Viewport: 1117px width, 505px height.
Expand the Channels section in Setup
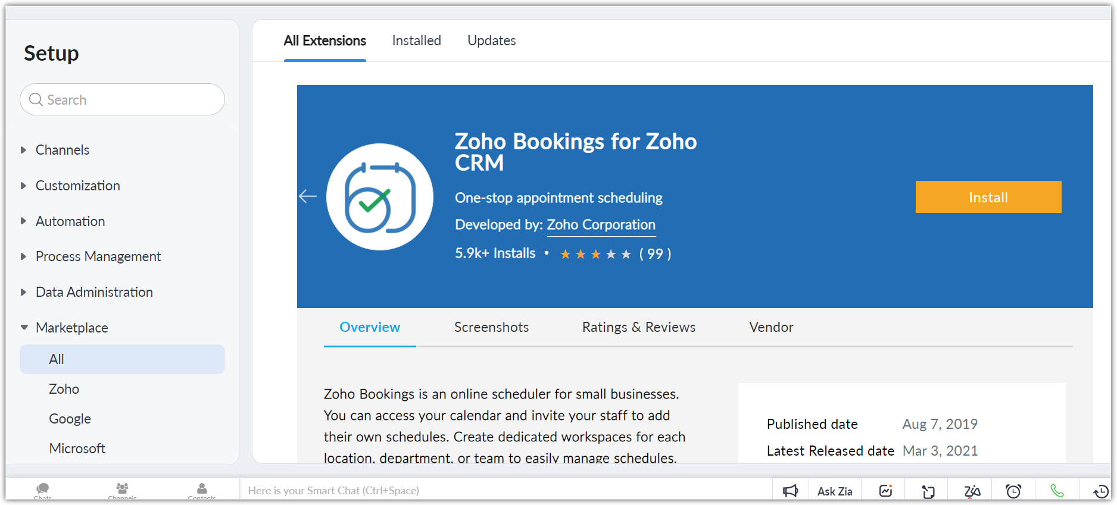point(62,150)
